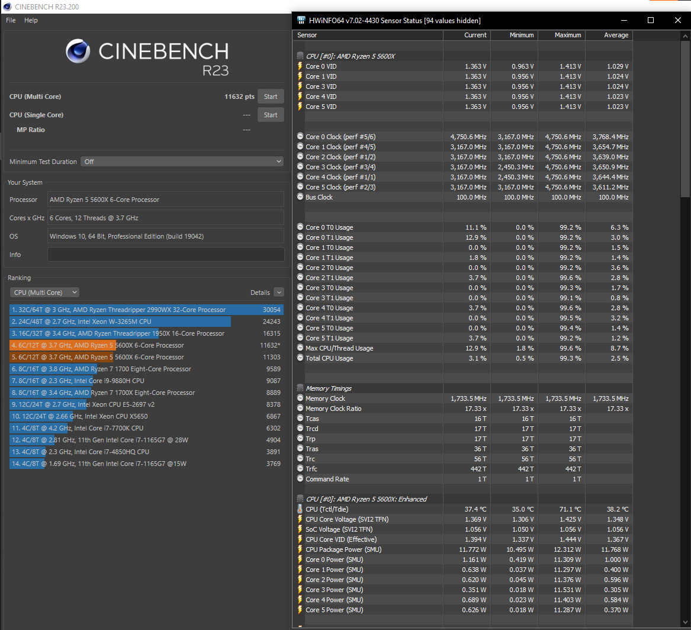Click the Memory Timings section chip icon
Viewport: 691px width, 630px height.
coord(300,388)
